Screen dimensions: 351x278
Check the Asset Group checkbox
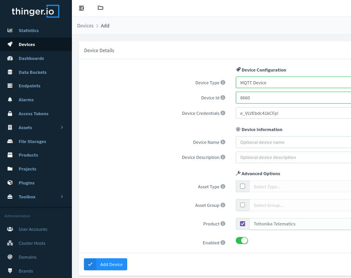242,205
